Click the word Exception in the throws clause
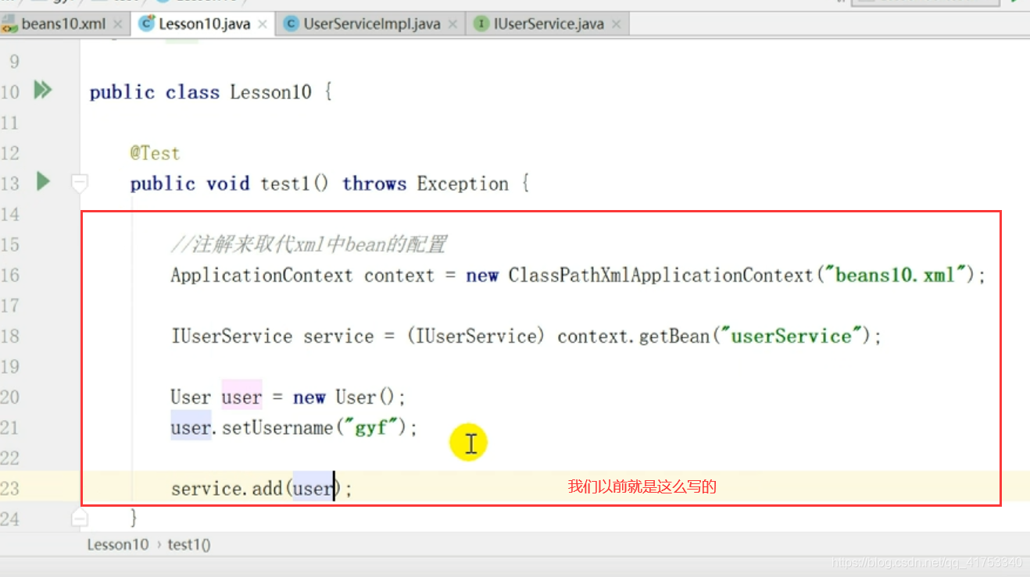 pos(463,183)
